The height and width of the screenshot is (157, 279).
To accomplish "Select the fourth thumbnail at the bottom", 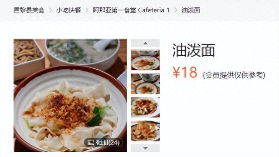I will [x=145, y=131].
